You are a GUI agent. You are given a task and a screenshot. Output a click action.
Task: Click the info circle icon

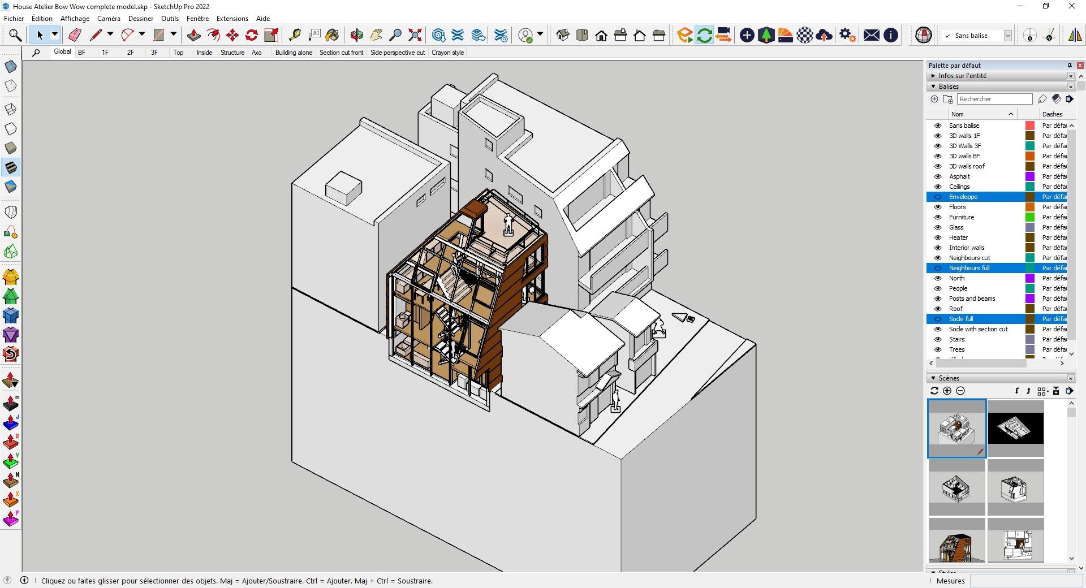click(891, 35)
